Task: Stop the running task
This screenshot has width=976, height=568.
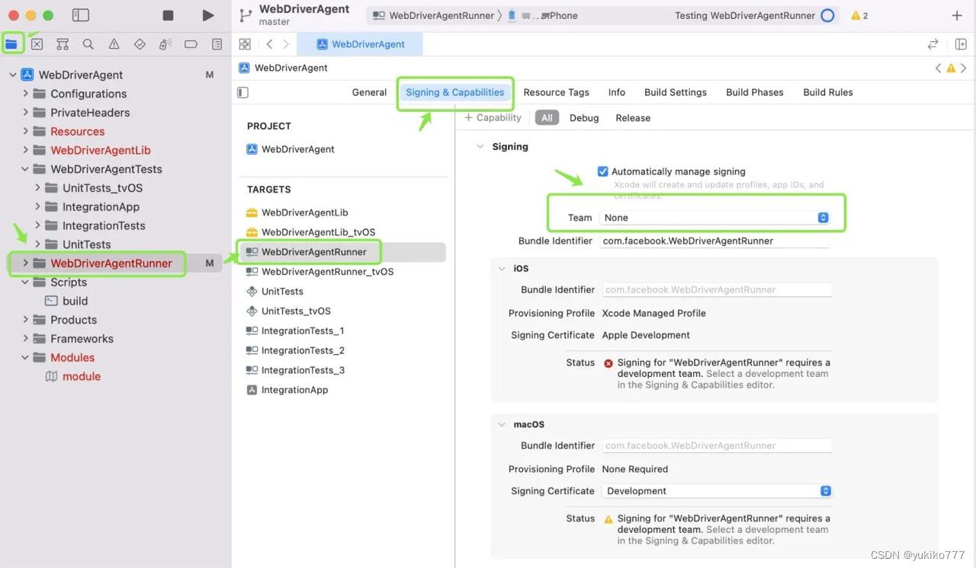Action: [169, 15]
